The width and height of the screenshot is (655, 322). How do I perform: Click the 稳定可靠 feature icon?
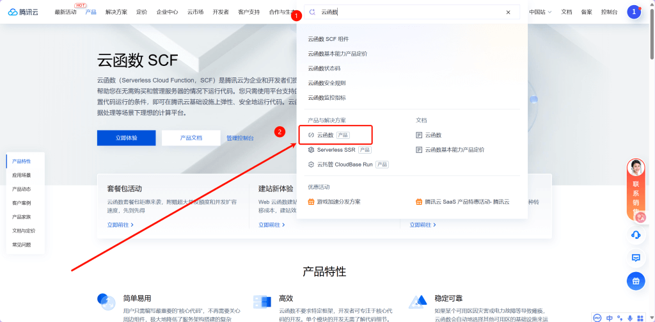(x=418, y=302)
